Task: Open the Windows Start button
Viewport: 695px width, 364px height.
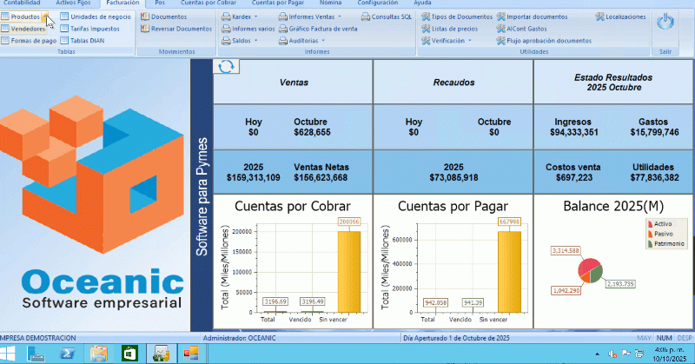Action: pyautogui.click(x=8, y=354)
